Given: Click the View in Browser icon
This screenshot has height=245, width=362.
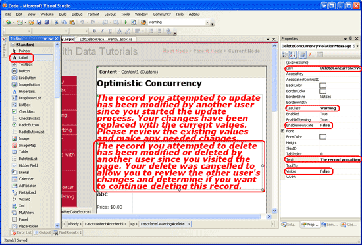Looking at the screenshot, I should click(134, 22).
